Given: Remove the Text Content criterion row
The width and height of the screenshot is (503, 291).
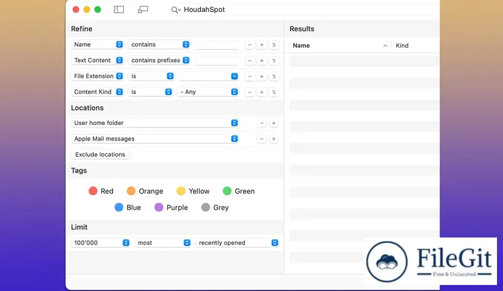Looking at the screenshot, I should point(250,61).
